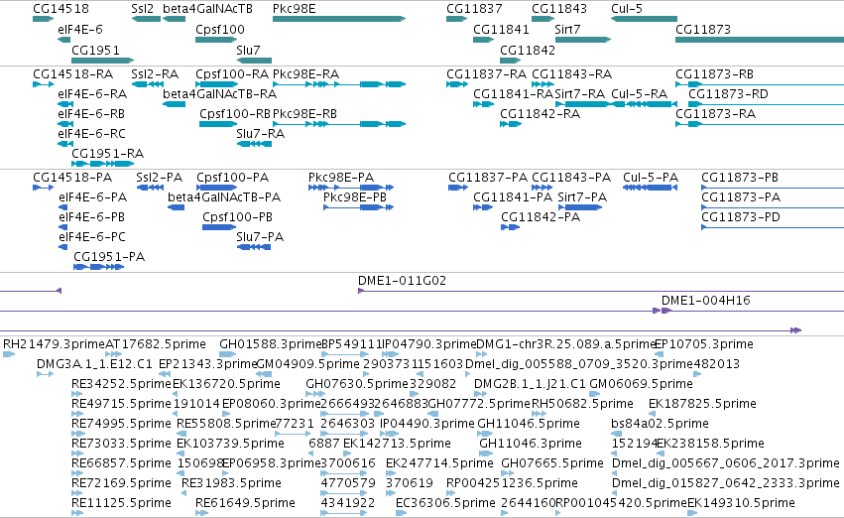Click the CG11837 gene label

click(x=474, y=9)
